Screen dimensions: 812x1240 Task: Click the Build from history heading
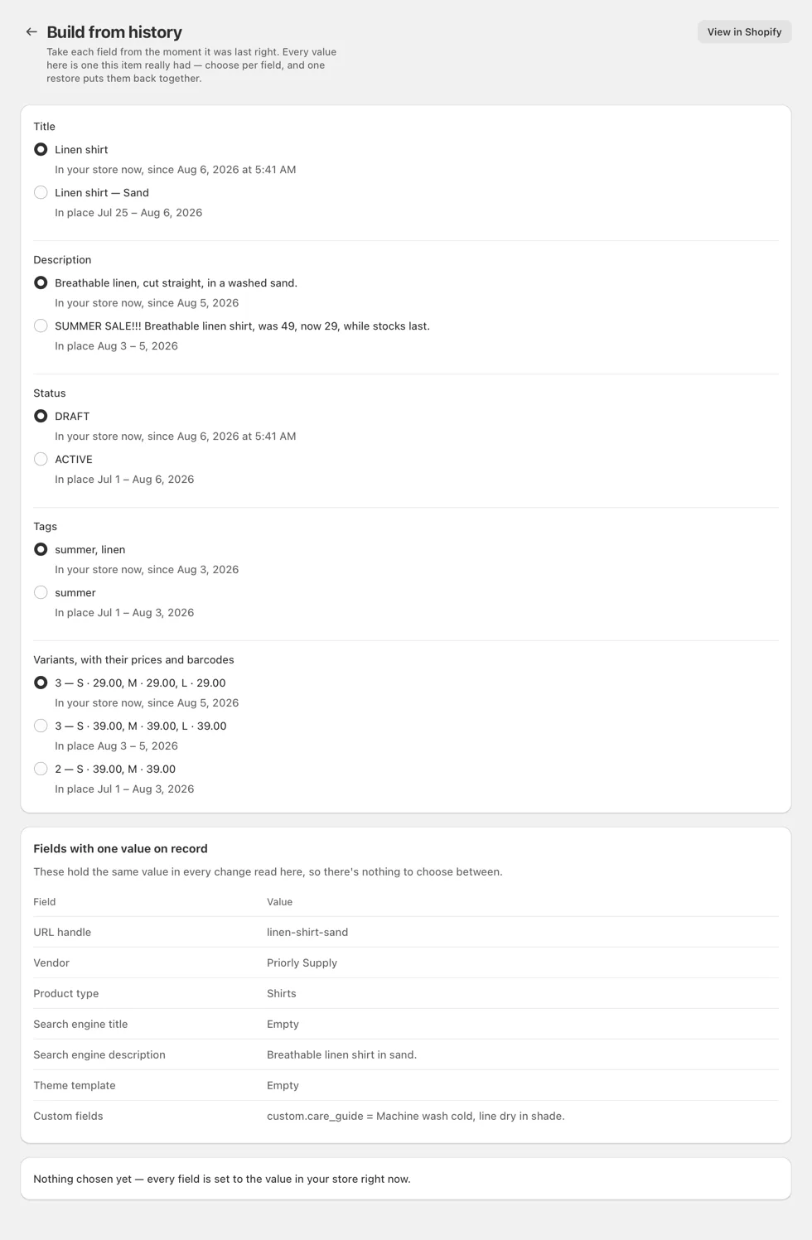(x=114, y=31)
